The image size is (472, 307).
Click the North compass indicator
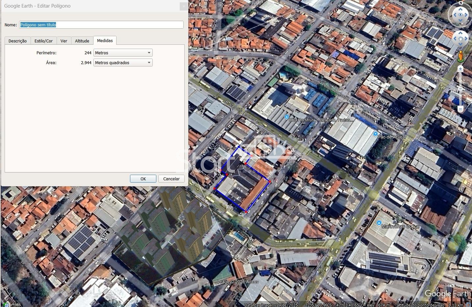coord(461,3)
